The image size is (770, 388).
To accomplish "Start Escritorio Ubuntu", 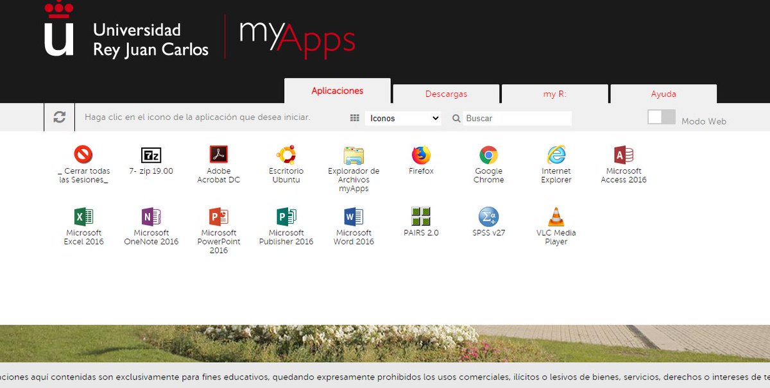I will click(x=286, y=155).
